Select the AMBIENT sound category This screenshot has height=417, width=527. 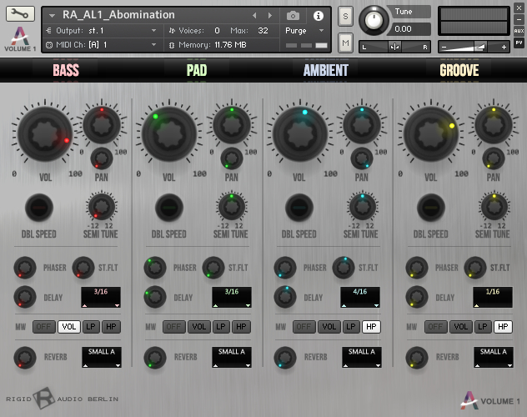[x=326, y=70]
